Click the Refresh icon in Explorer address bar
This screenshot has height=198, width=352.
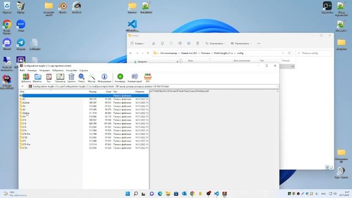[x=289, y=53]
